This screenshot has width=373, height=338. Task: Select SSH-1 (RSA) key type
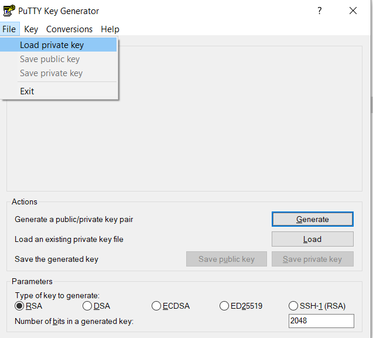[x=293, y=306]
